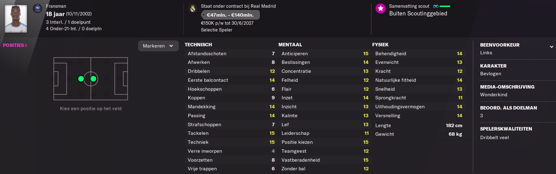This screenshot has height=174, width=556.
Task: Click the Wonderkind media description
Action: pos(493,95)
